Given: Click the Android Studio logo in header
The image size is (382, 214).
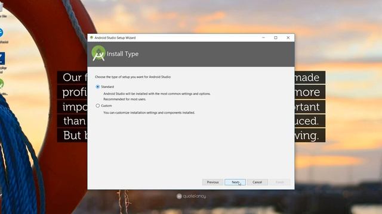Looking at the screenshot, I should coord(98,53).
